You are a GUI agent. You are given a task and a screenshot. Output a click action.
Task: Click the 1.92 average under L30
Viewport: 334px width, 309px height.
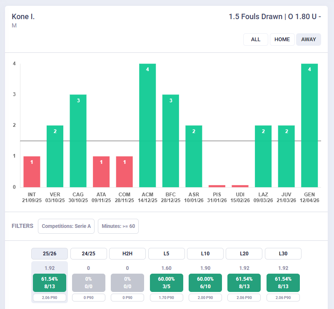[x=283, y=268]
